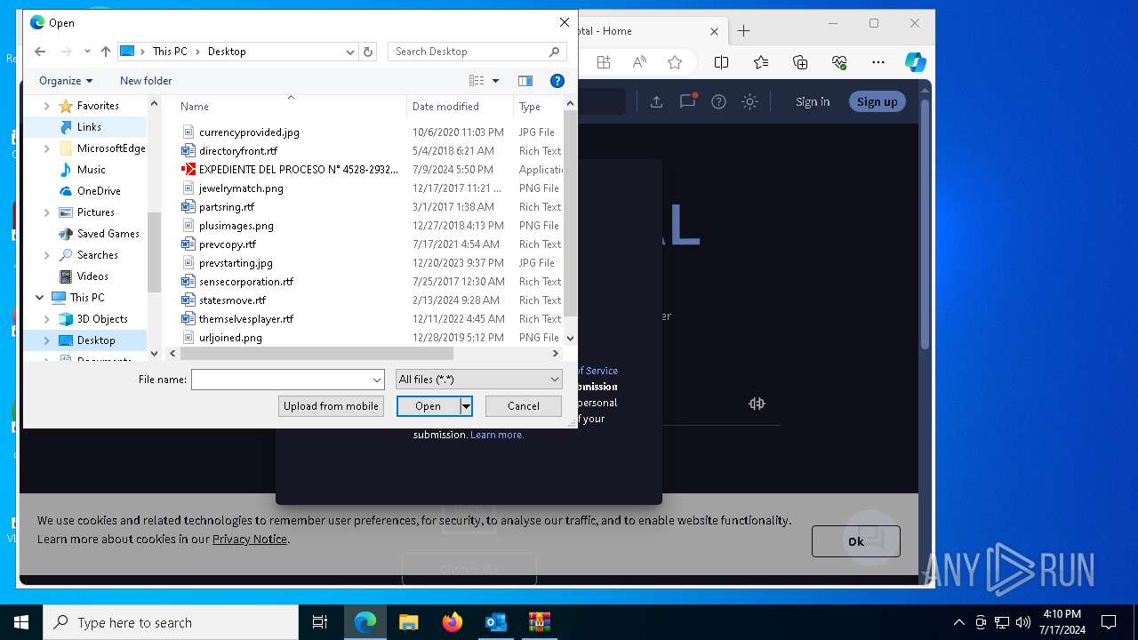Sort files by Type column
Image resolution: width=1138 pixels, height=640 pixels.
[x=530, y=107]
